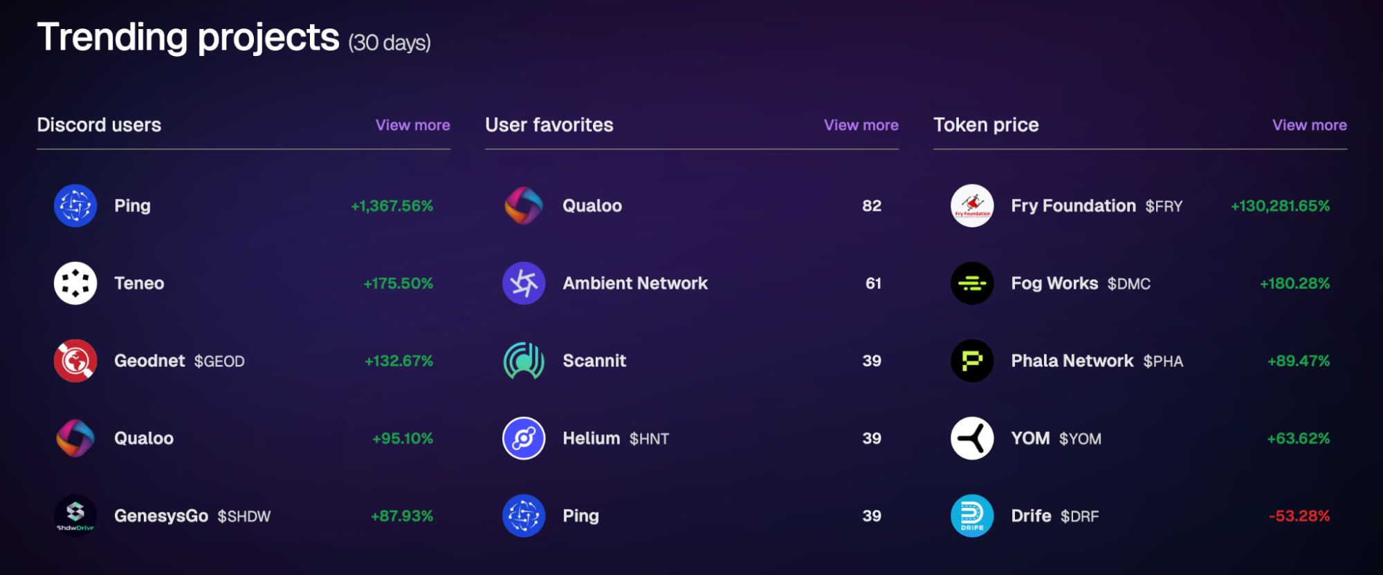1383x575 pixels.
Task: Click the Fry Foundation +130,281.65% value
Action: [1280, 206]
